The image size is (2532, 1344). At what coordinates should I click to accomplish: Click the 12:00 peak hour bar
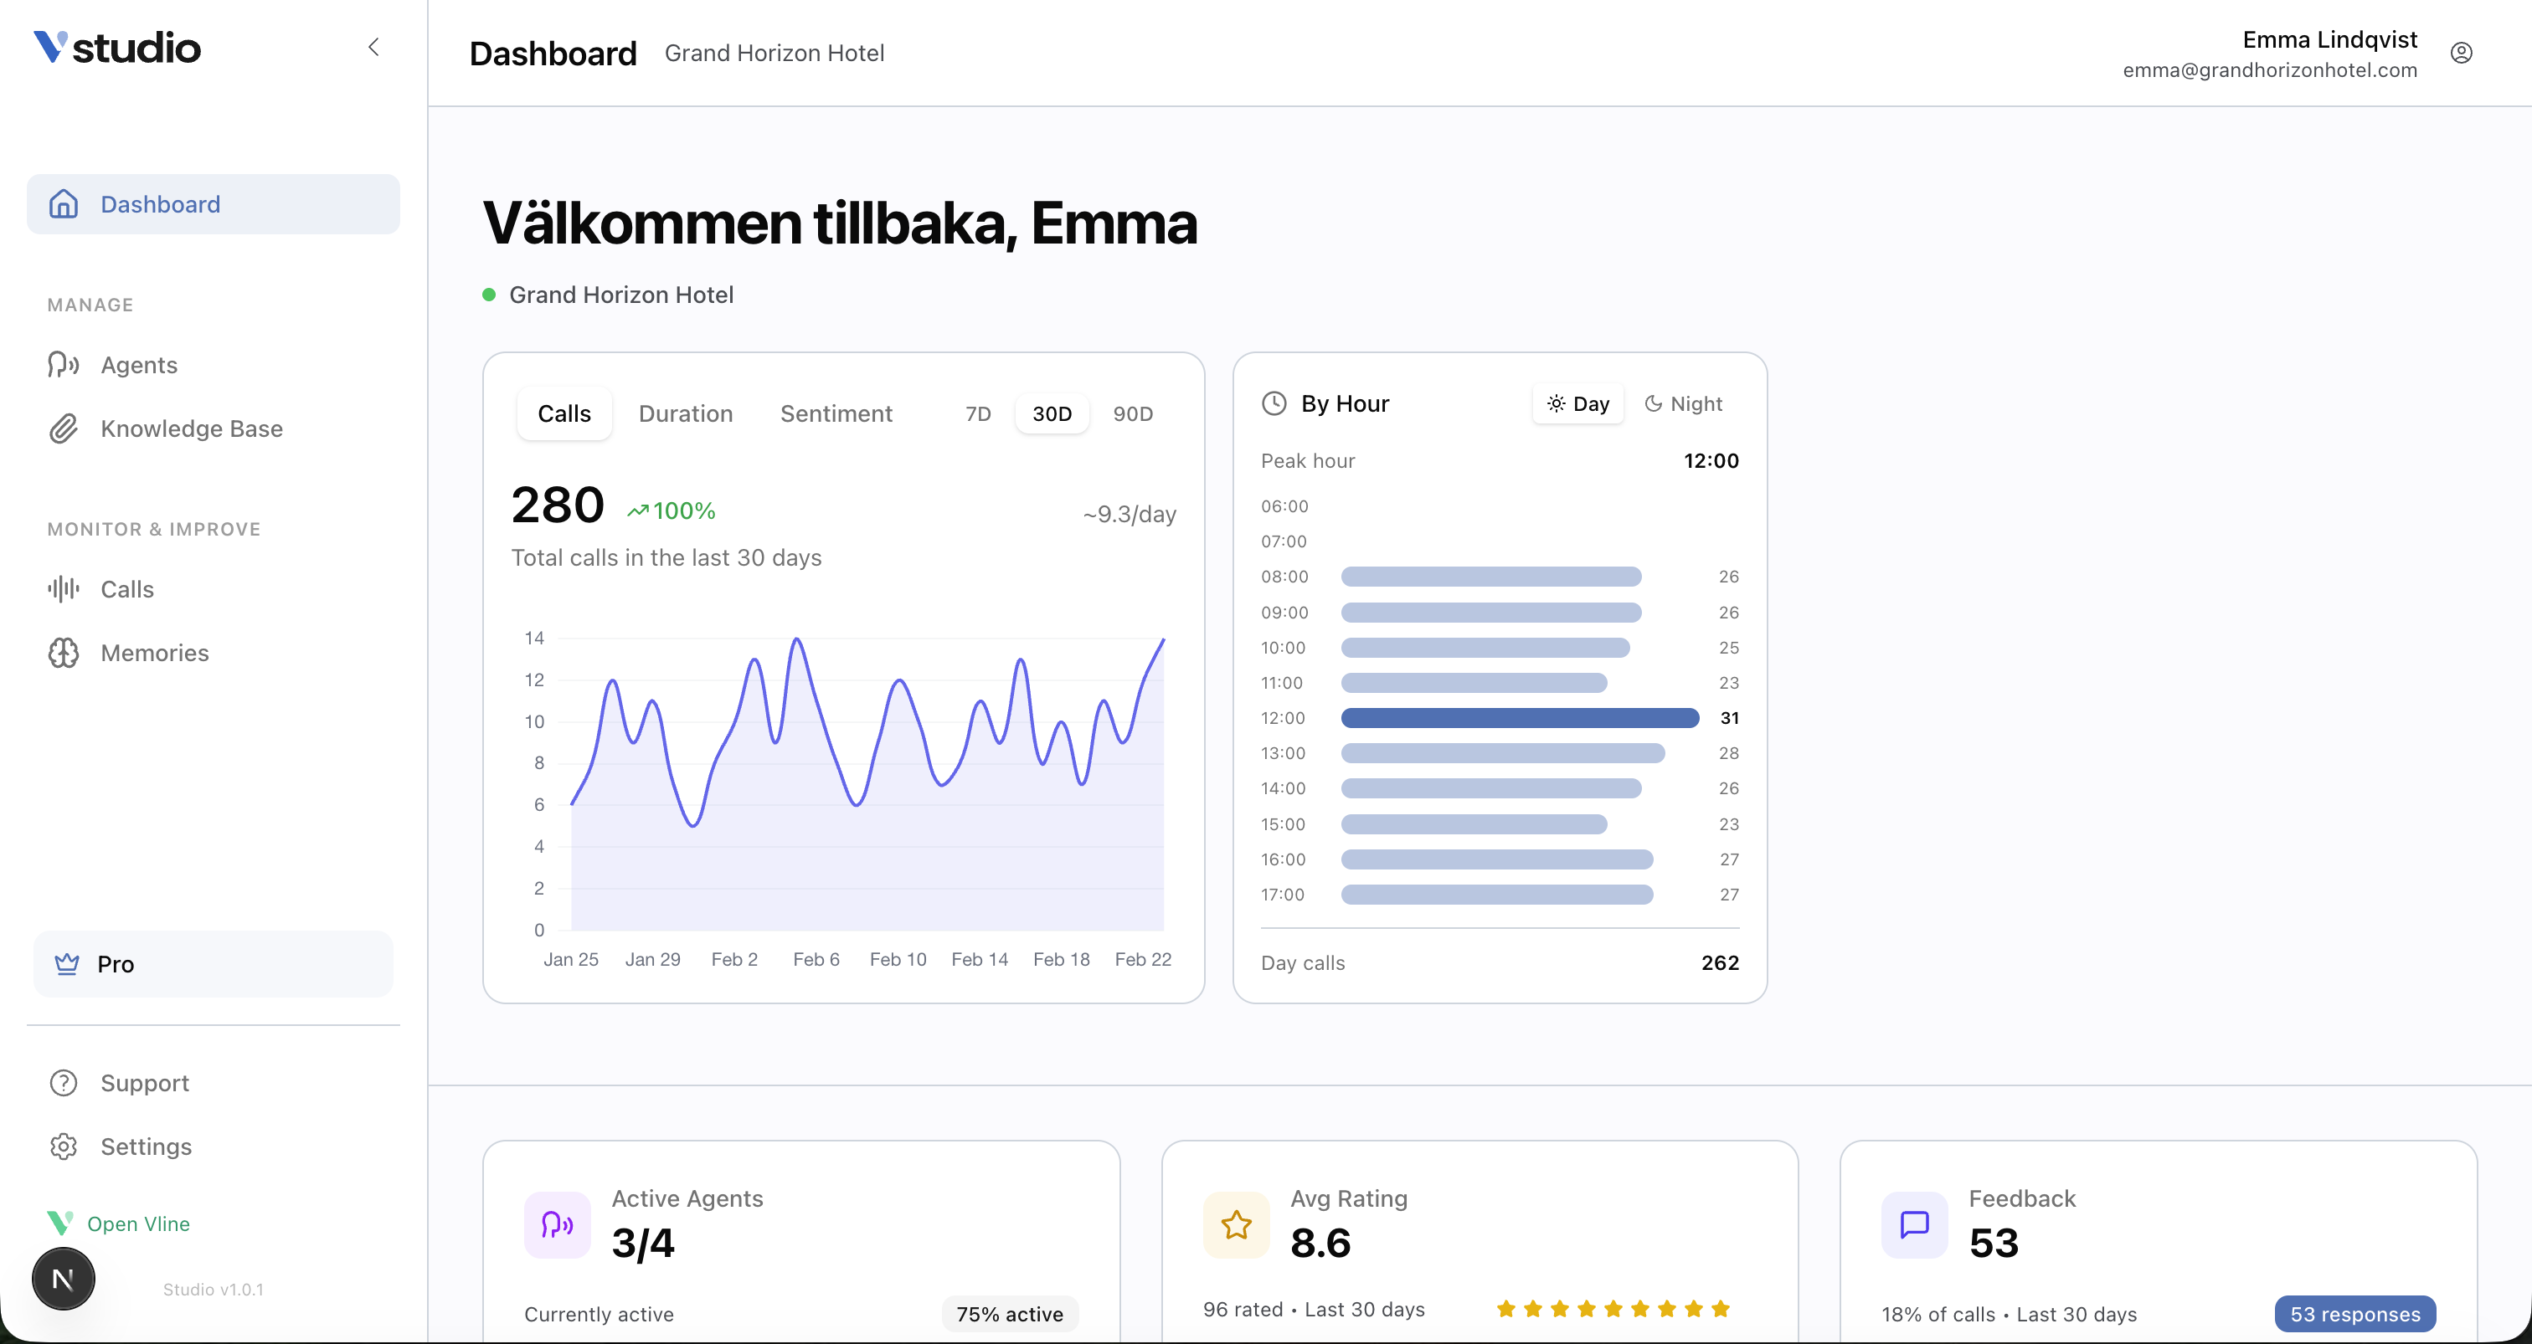tap(1519, 718)
